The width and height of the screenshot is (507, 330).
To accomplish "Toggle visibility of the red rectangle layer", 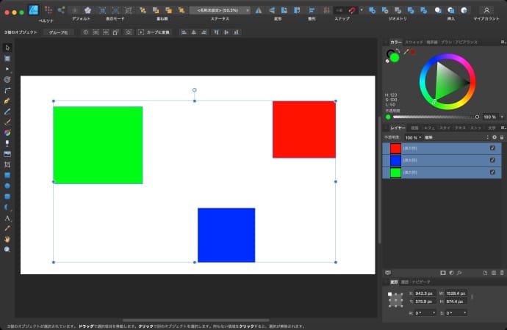I will pos(492,148).
